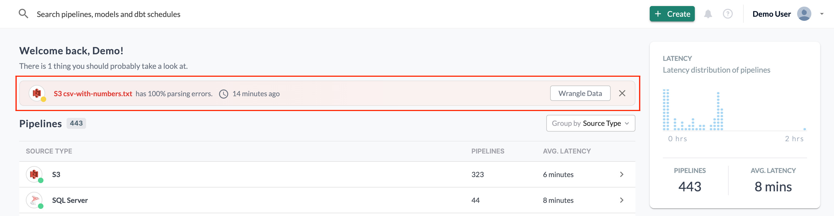The image size is (834, 216).
Task: Dismiss the parsing errors alert
Action: coord(622,93)
